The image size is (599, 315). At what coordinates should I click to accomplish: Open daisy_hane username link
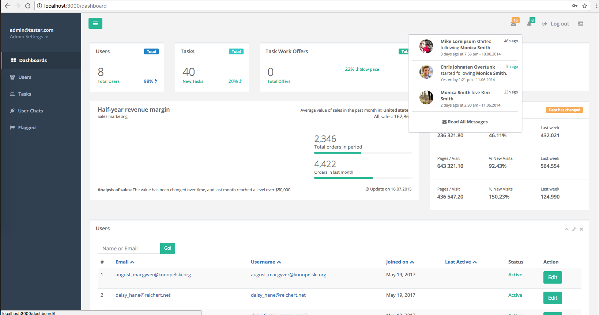click(278, 295)
